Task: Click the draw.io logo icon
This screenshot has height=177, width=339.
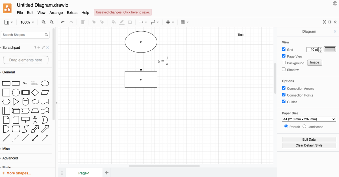Action: point(7,8)
